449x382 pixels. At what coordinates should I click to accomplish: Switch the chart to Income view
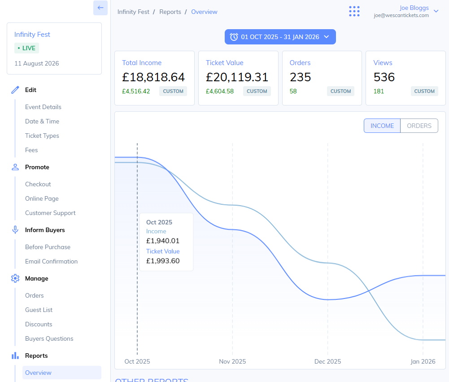coord(382,126)
